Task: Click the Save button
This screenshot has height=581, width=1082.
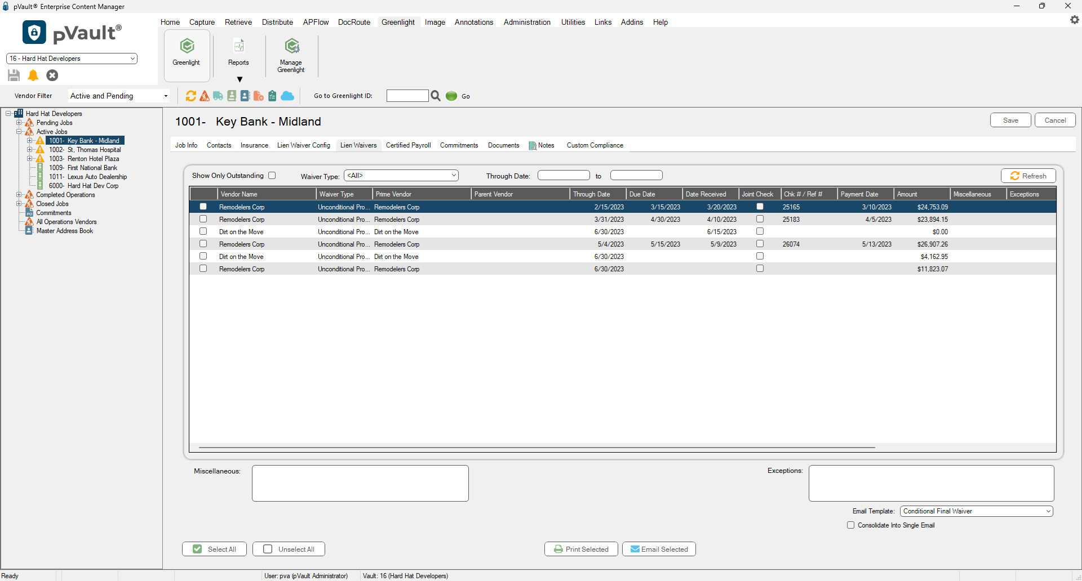Action: [x=1010, y=120]
